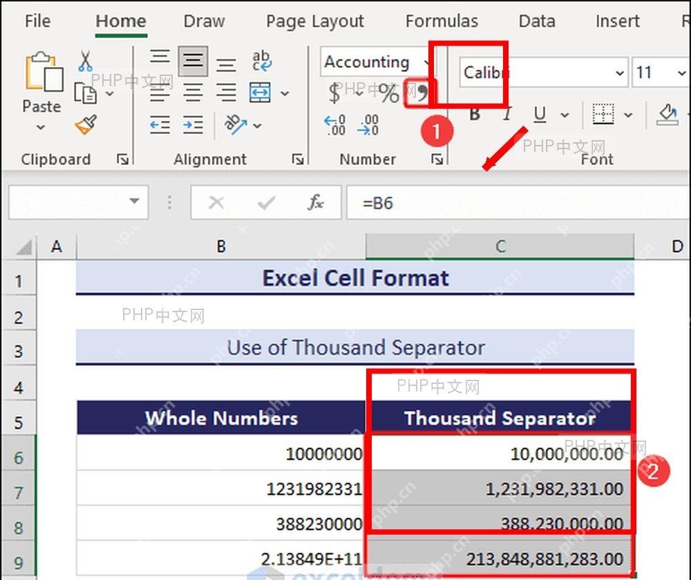This screenshot has width=691, height=580.
Task: Open Number format dialog launcher
Action: tap(437, 159)
